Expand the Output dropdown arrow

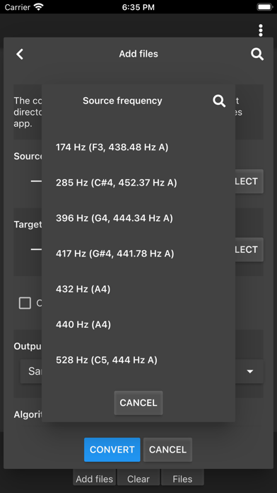[x=249, y=372]
